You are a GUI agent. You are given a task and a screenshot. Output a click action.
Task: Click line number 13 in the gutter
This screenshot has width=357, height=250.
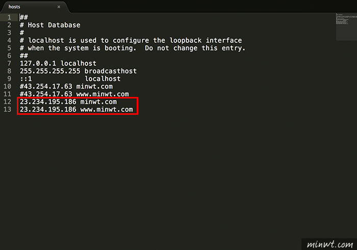7,109
